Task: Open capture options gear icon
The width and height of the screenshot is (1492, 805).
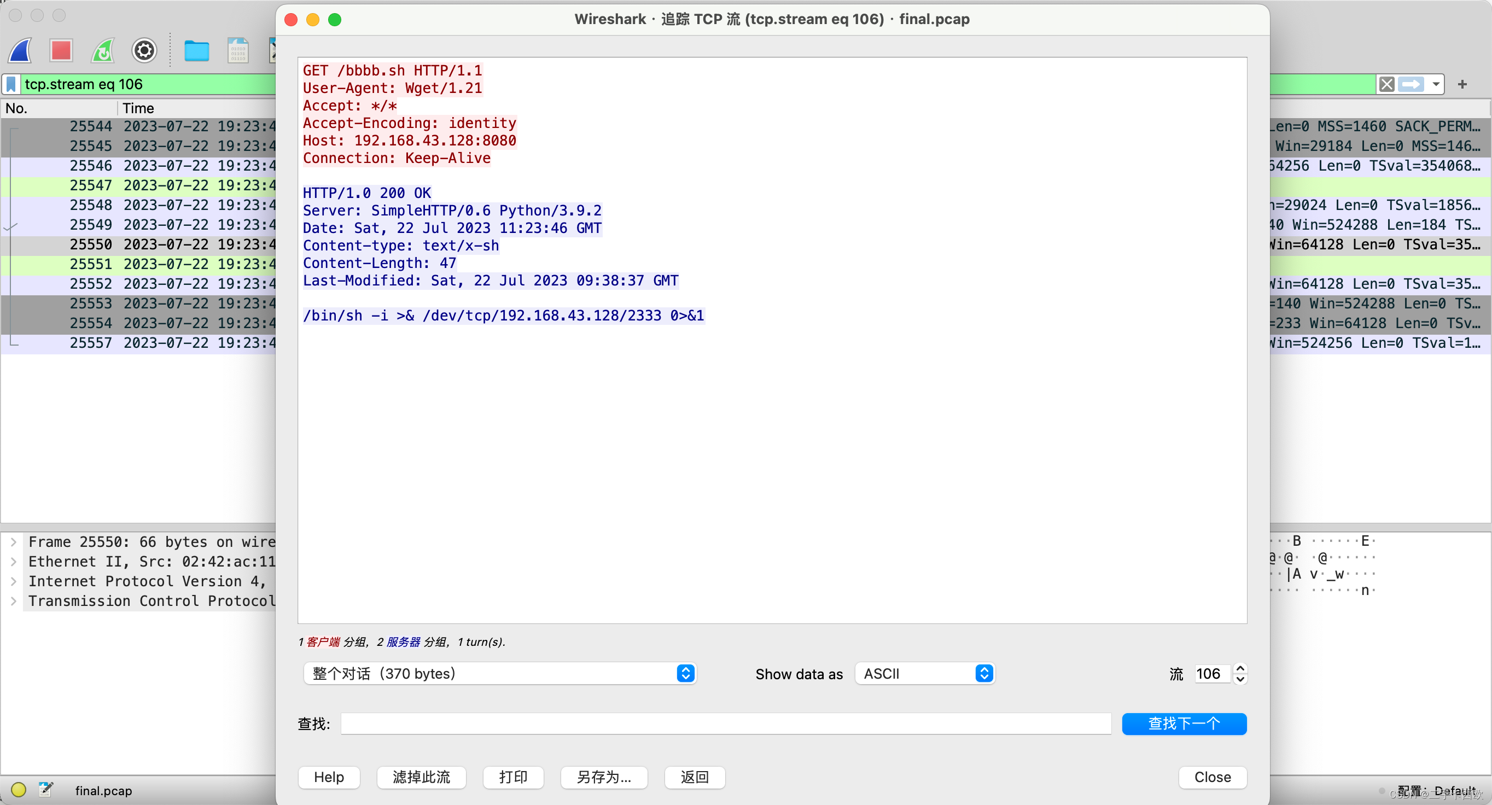Action: pyautogui.click(x=144, y=51)
